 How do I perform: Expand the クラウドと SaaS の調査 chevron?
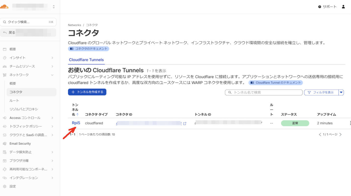tap(52, 135)
